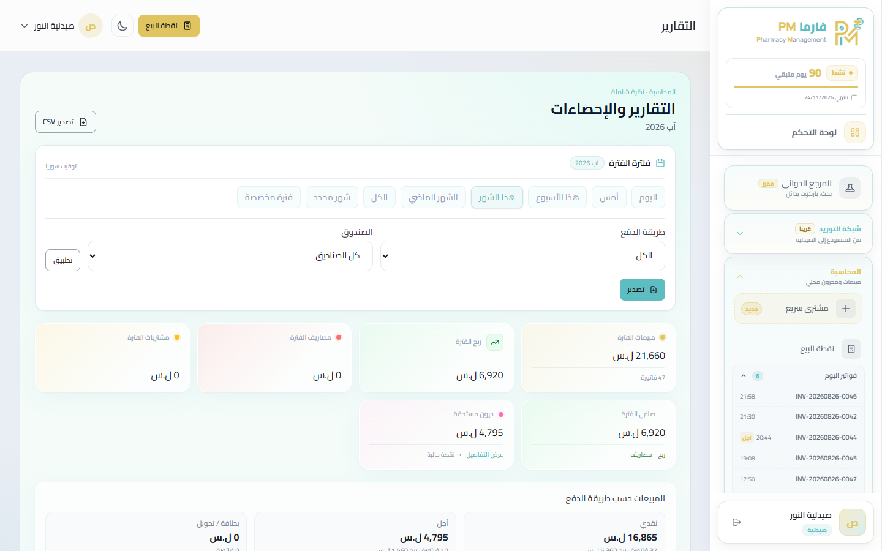Click تطبيق apply button
Viewport: 882px width, 551px height.
click(62, 260)
